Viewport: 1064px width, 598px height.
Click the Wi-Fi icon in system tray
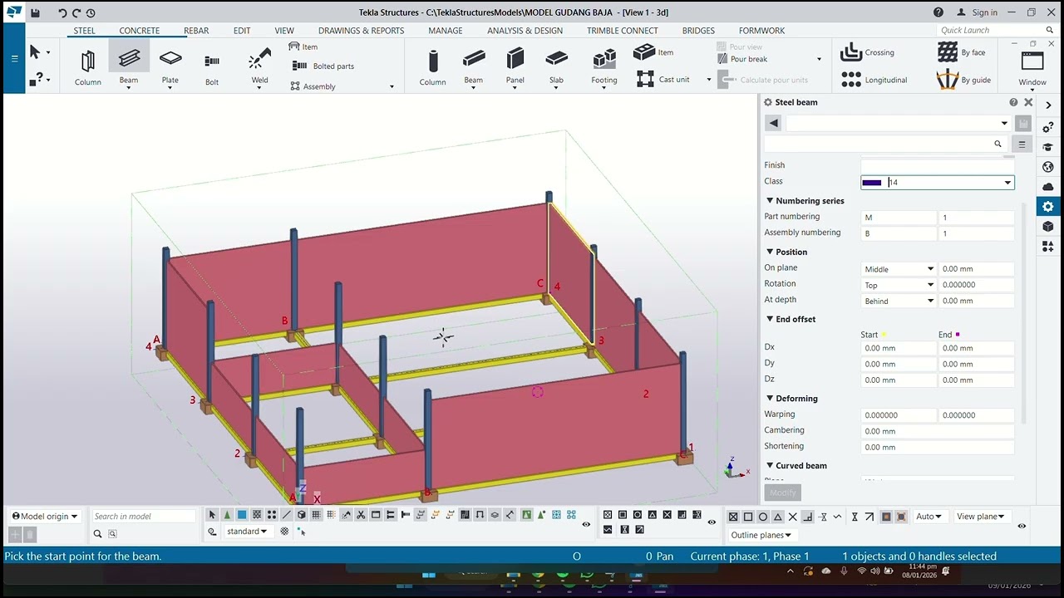(861, 571)
